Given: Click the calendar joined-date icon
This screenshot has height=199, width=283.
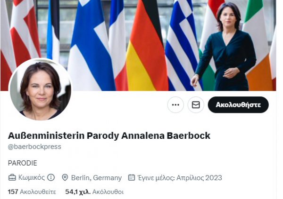Looking at the screenshot, I should tap(132, 177).
